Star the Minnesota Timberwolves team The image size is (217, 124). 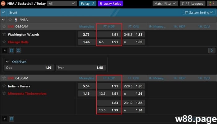point(4,93)
